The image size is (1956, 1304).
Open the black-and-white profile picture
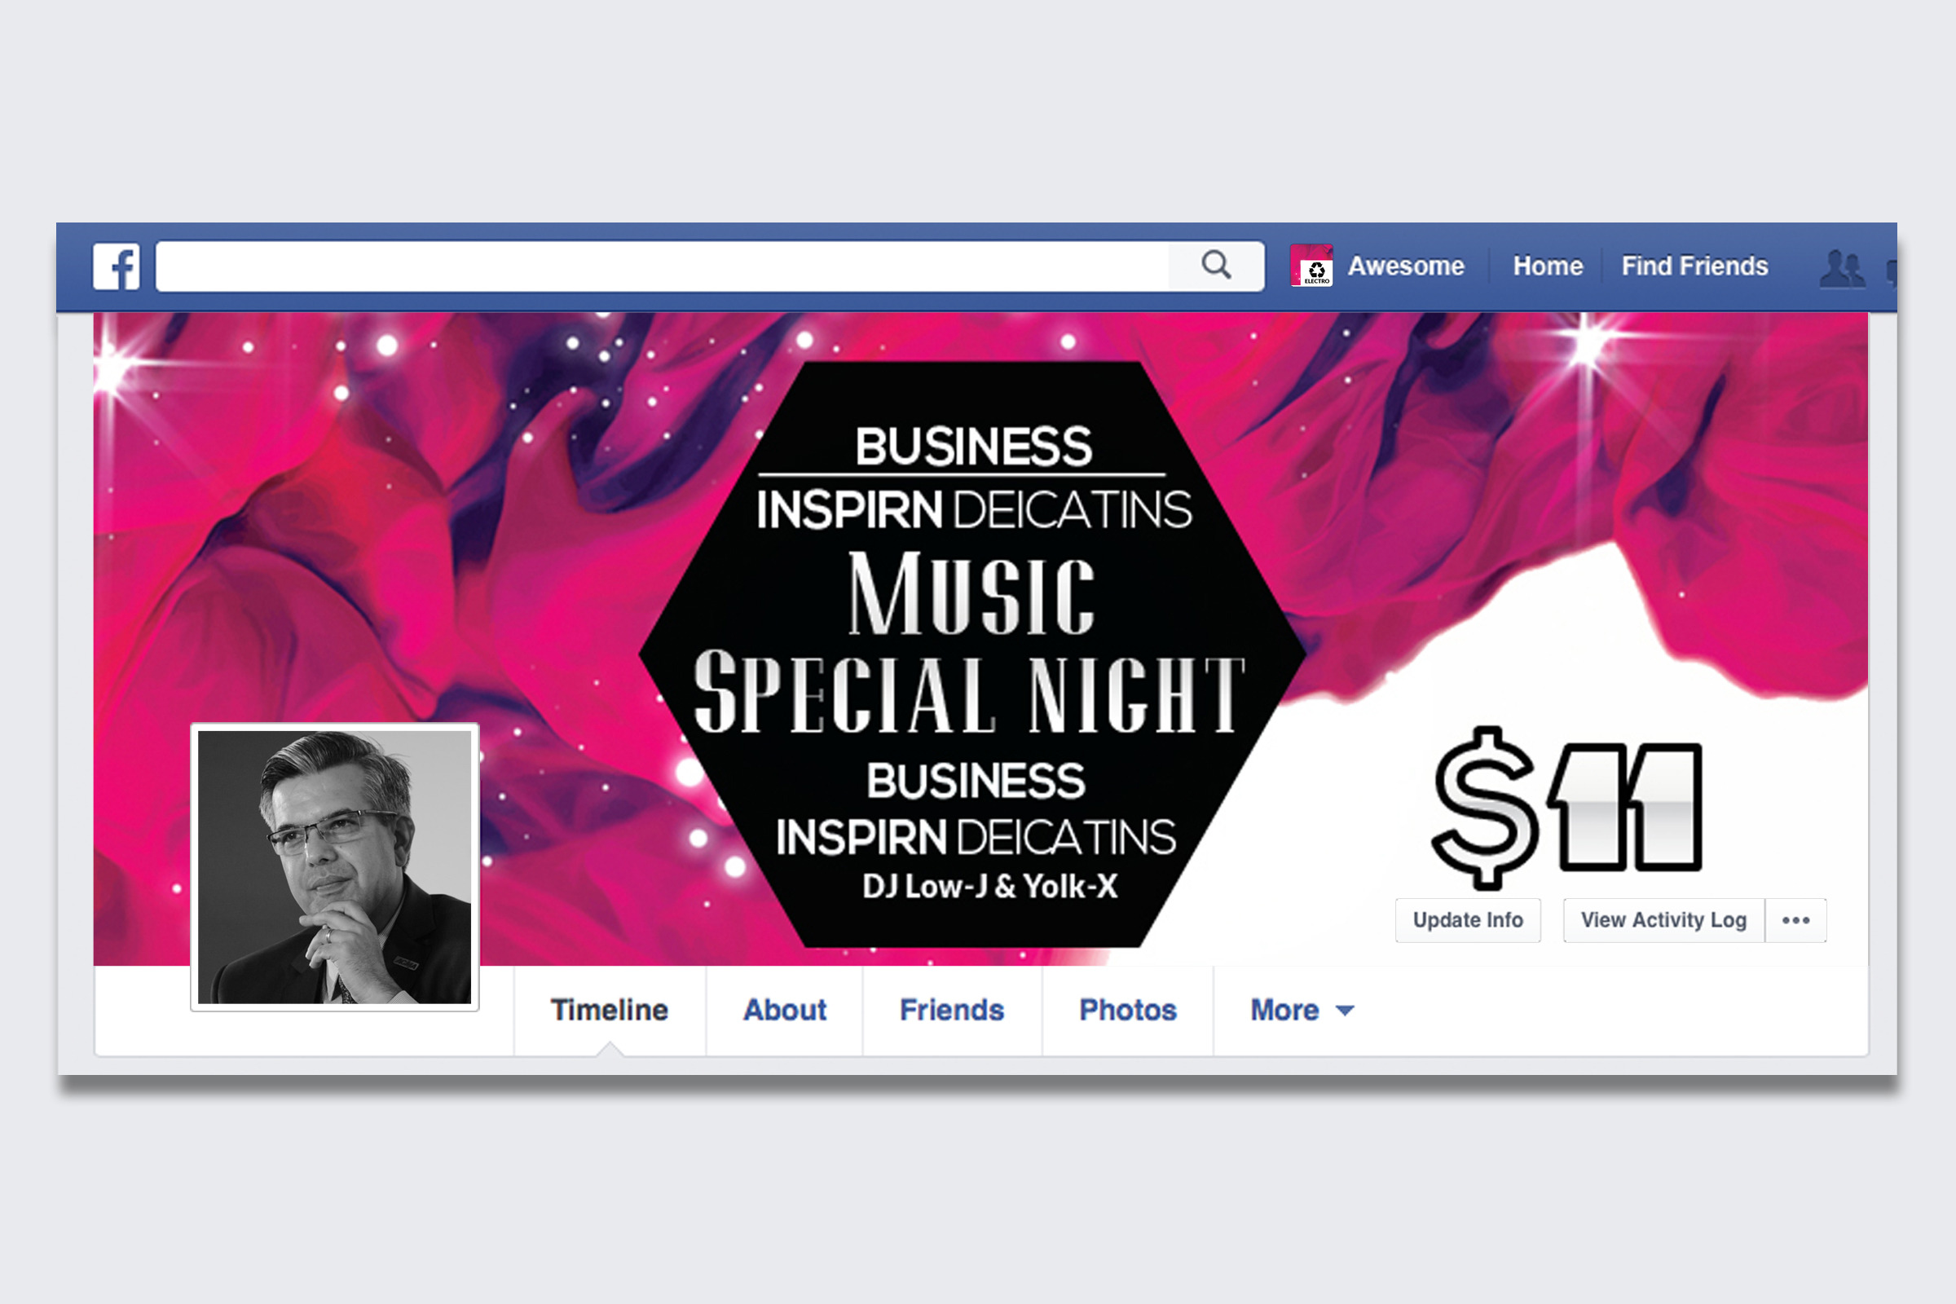tap(334, 866)
